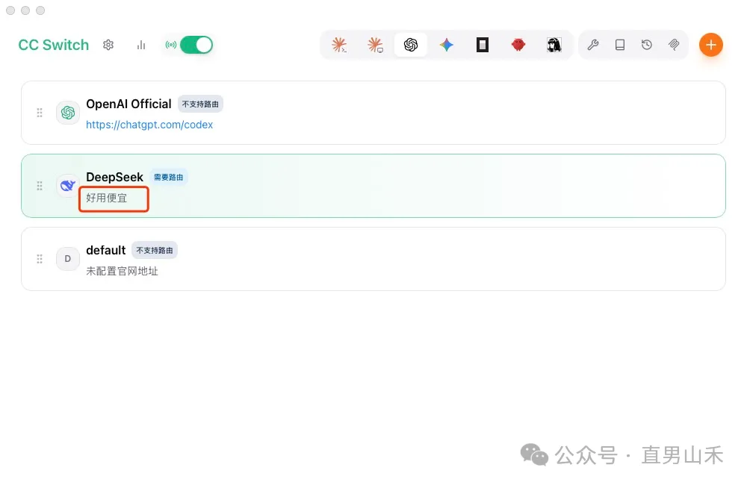Viewport: 747px width, 485px height.
Task: Click the proxy broadcast signal icon
Action: [x=171, y=45]
